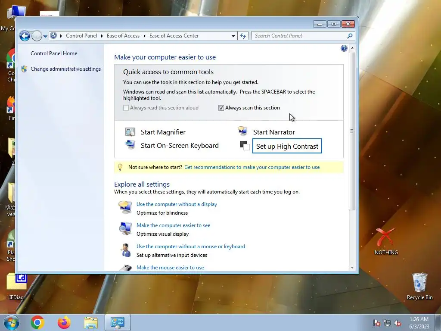This screenshot has width=441, height=331.
Task: Click the Show desktop strip at taskbar end
Action: 439,322
